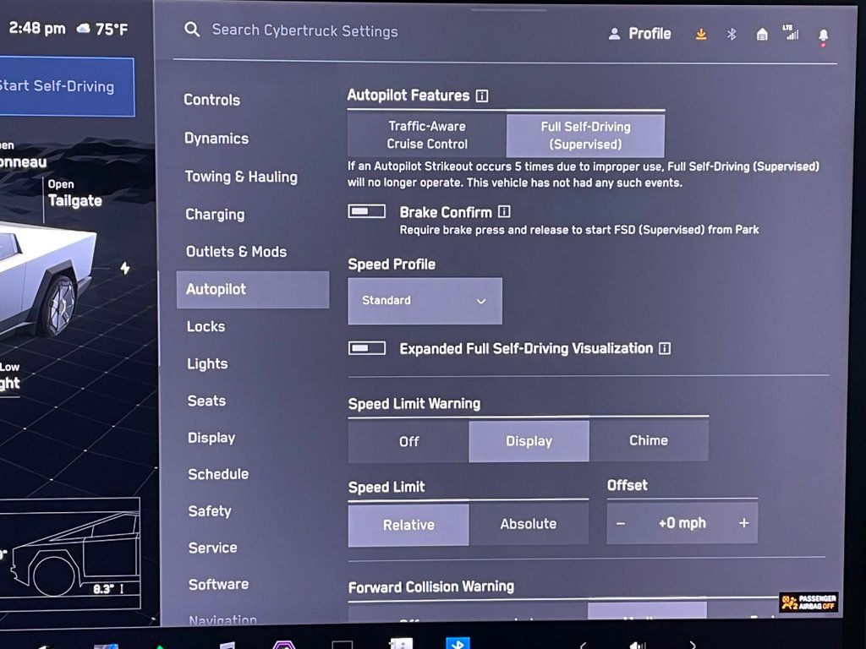
Task: Open Lights settings section
Action: [207, 363]
